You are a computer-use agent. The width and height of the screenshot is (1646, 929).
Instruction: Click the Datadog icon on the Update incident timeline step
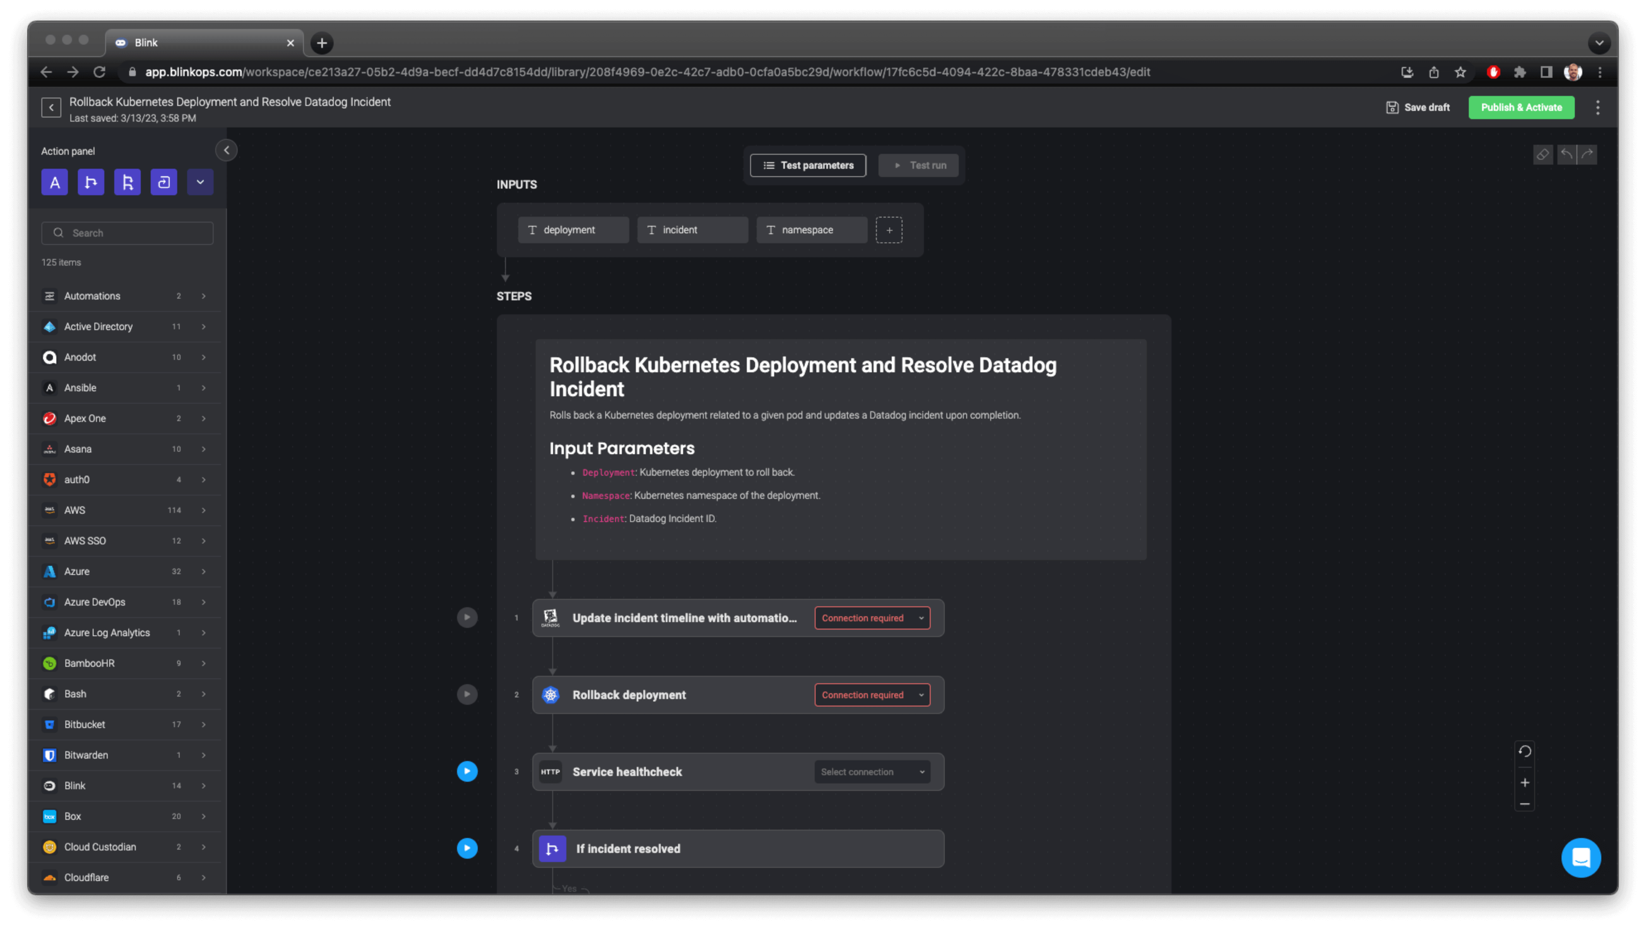[550, 618]
